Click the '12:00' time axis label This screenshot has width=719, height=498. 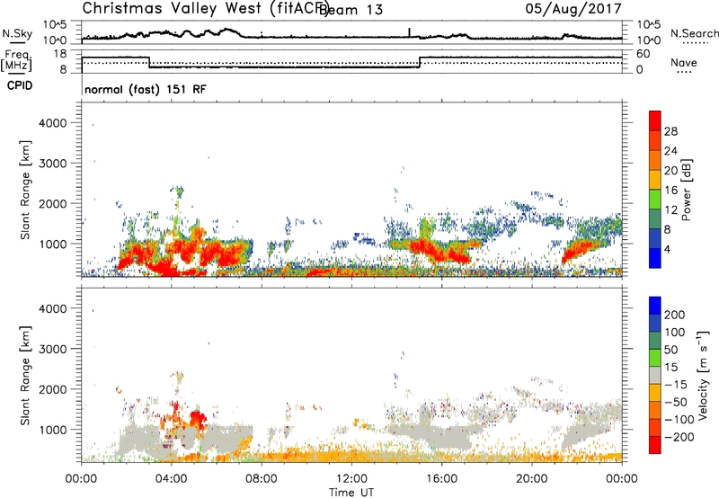click(351, 479)
